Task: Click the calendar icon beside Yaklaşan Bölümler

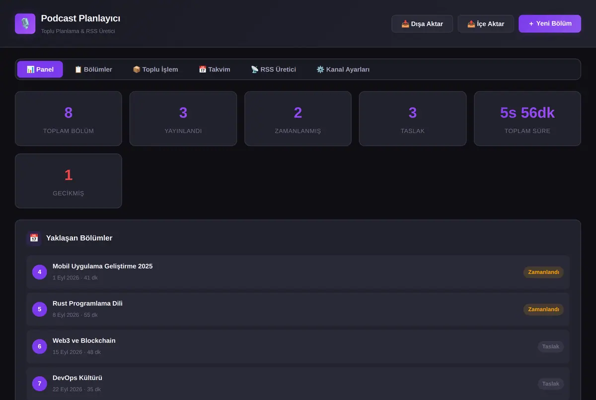Action: click(x=34, y=238)
